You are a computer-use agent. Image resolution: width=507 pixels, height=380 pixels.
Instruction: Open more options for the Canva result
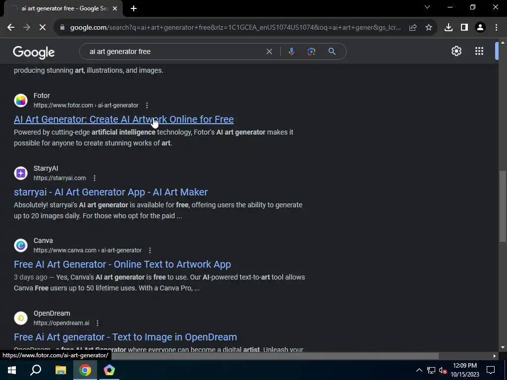(x=150, y=250)
